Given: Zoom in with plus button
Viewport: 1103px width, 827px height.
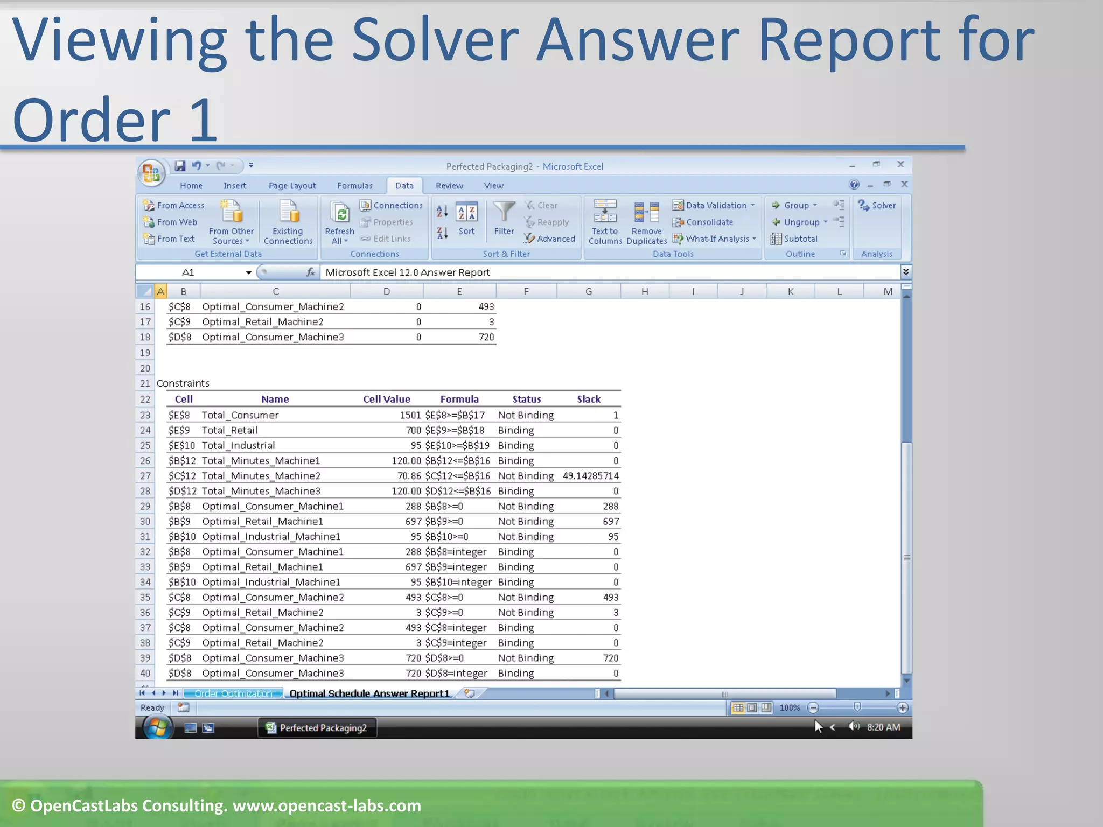Looking at the screenshot, I should point(903,708).
